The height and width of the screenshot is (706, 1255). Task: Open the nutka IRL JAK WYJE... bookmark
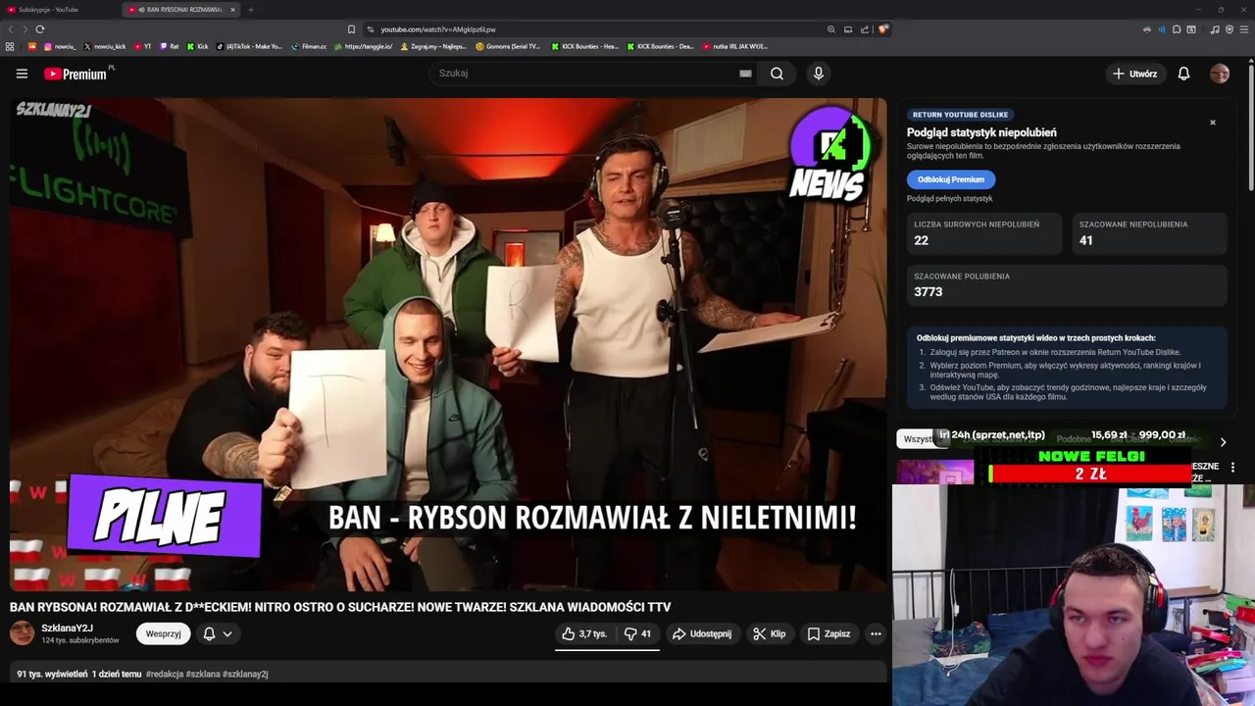[735, 46]
